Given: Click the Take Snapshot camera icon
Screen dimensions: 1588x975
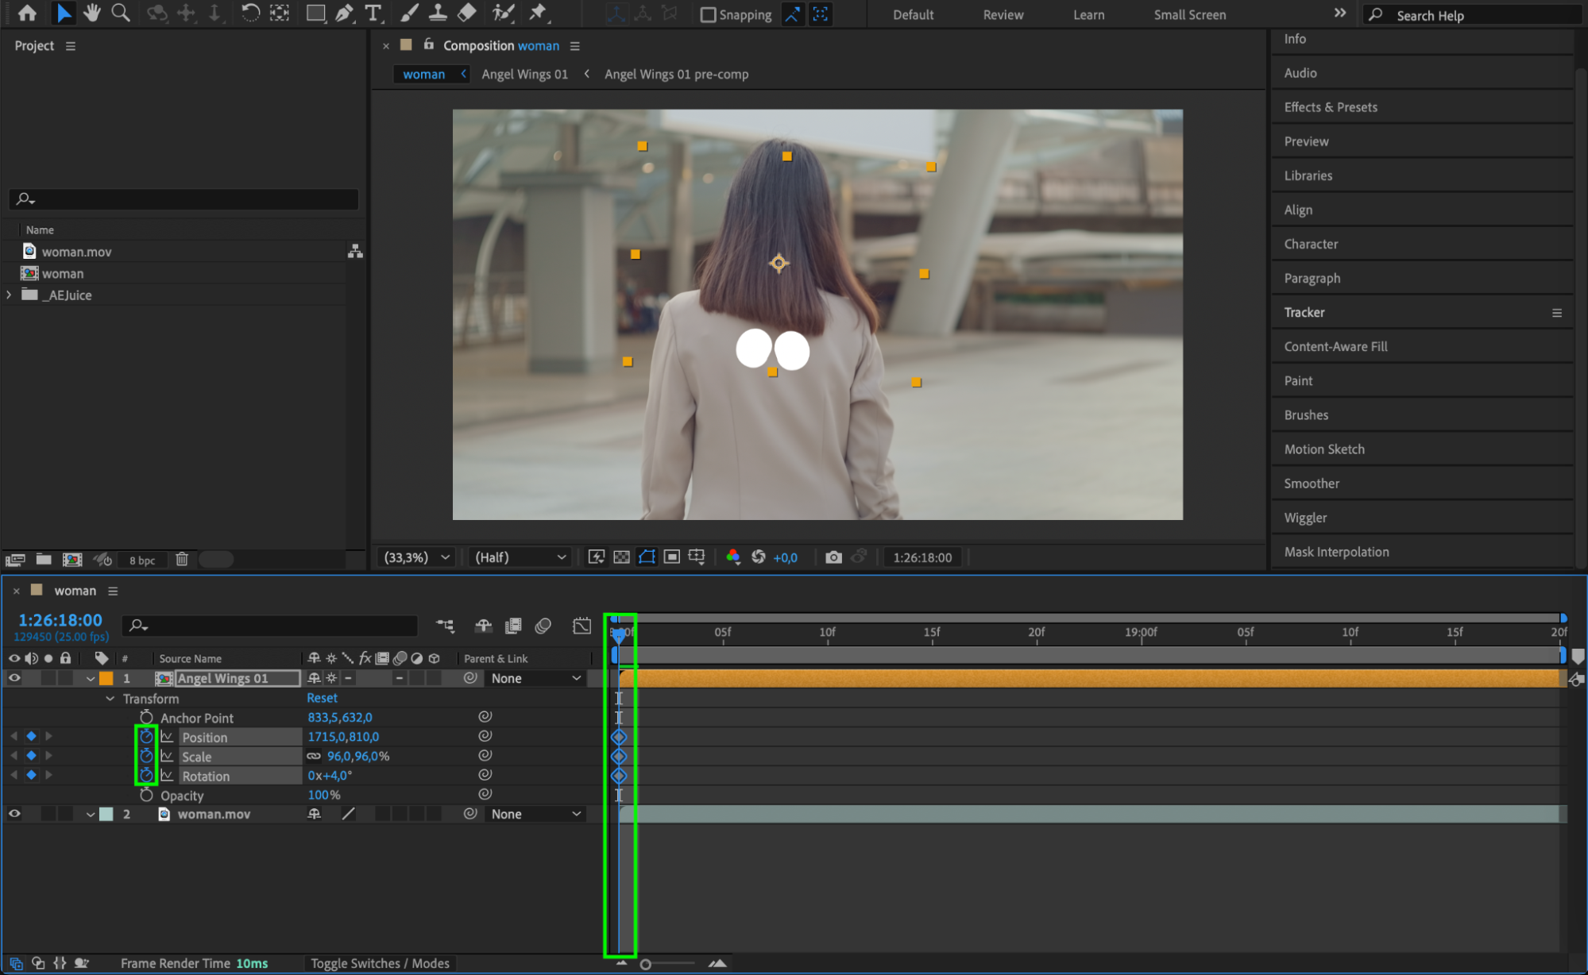Looking at the screenshot, I should tap(833, 557).
